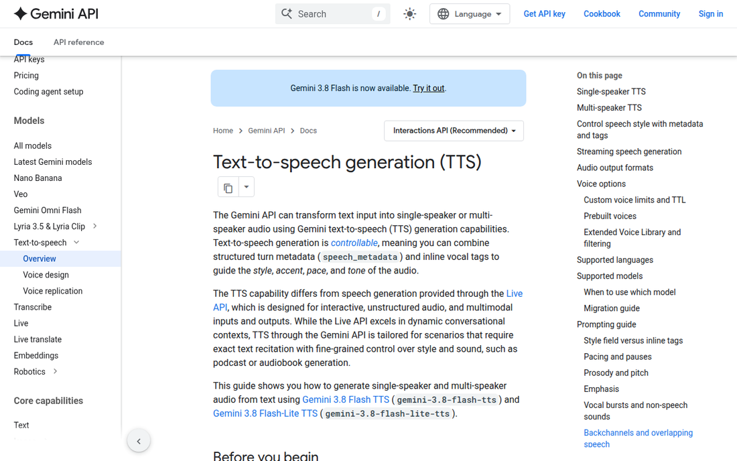Click the Gemini API logo

tap(56, 13)
